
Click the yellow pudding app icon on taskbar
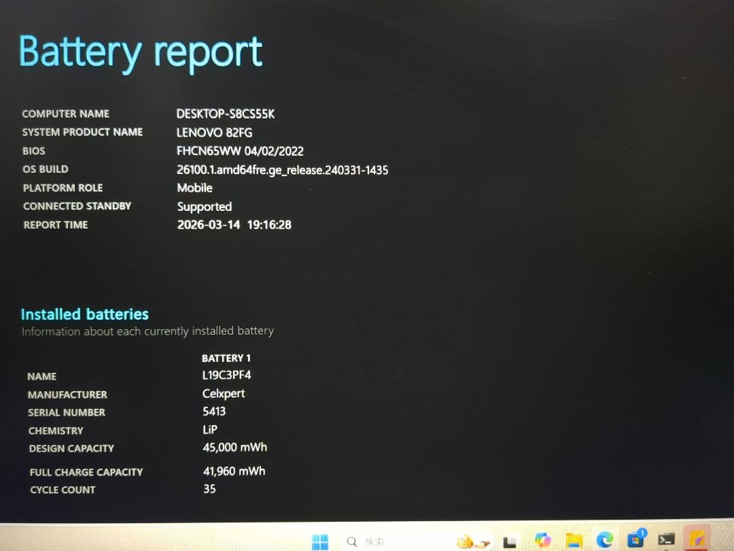pos(464,540)
